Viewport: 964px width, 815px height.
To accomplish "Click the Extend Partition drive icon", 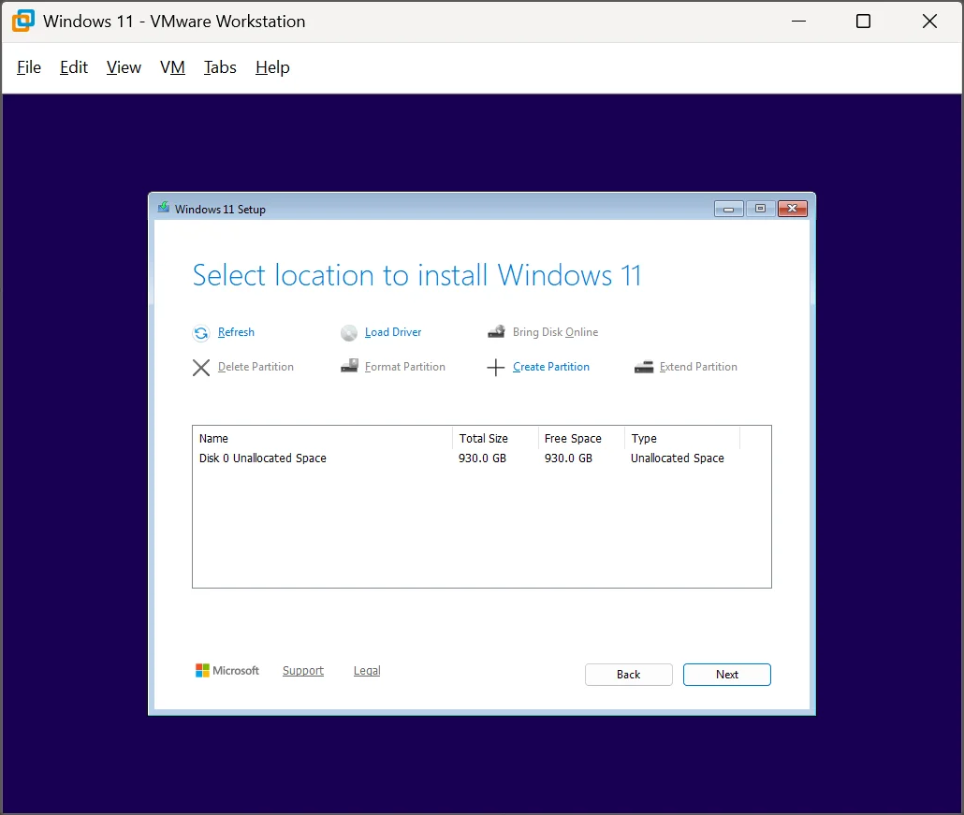I will pyautogui.click(x=644, y=367).
